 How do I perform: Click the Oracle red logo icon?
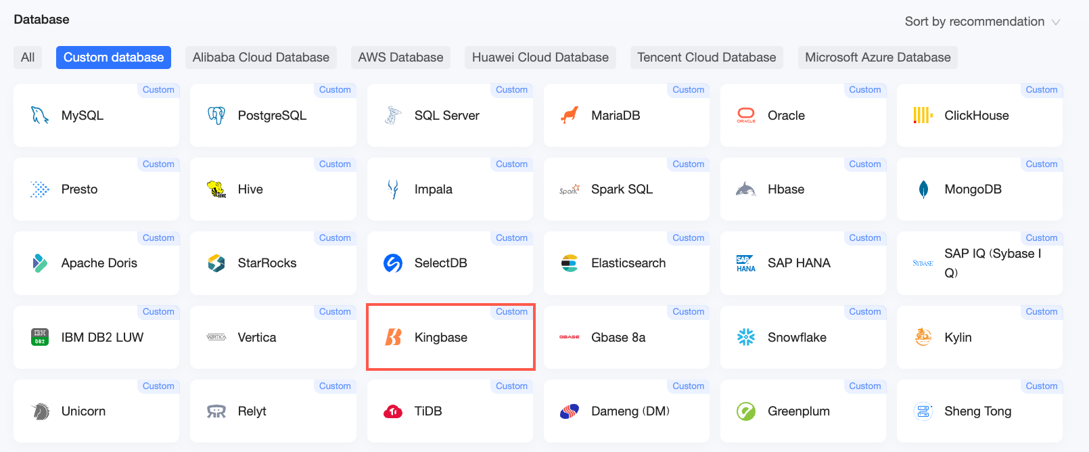(746, 116)
